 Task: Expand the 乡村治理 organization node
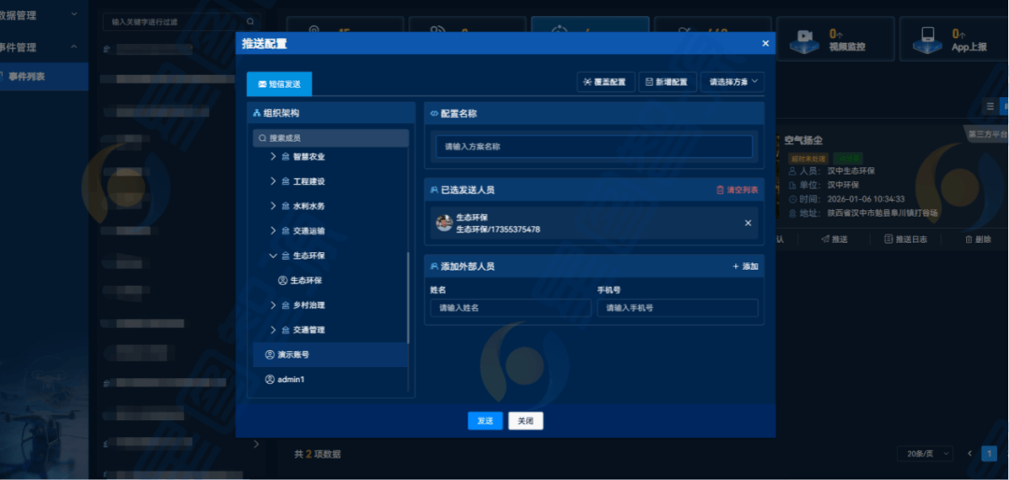point(273,305)
